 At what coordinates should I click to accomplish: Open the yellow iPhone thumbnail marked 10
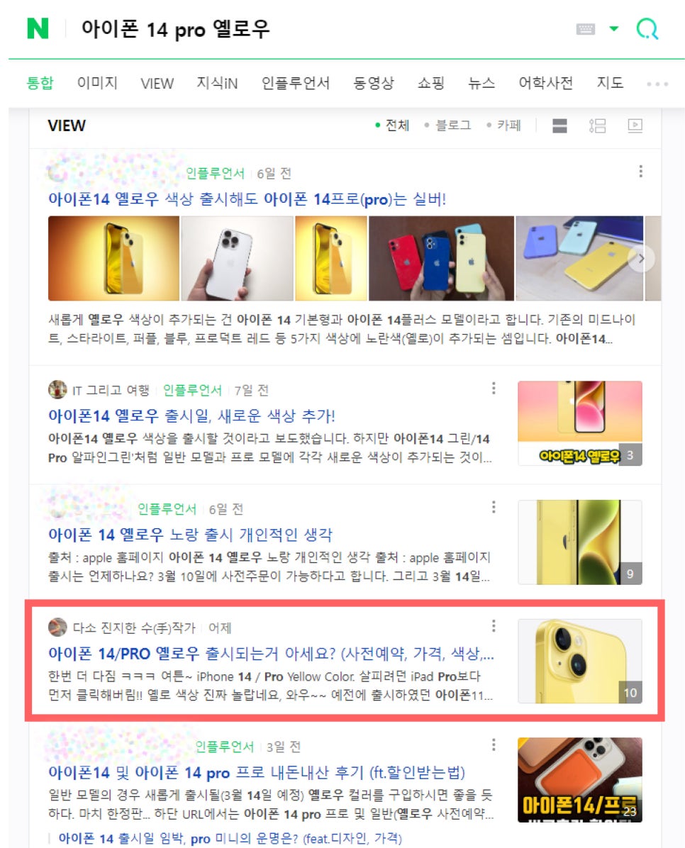(580, 661)
